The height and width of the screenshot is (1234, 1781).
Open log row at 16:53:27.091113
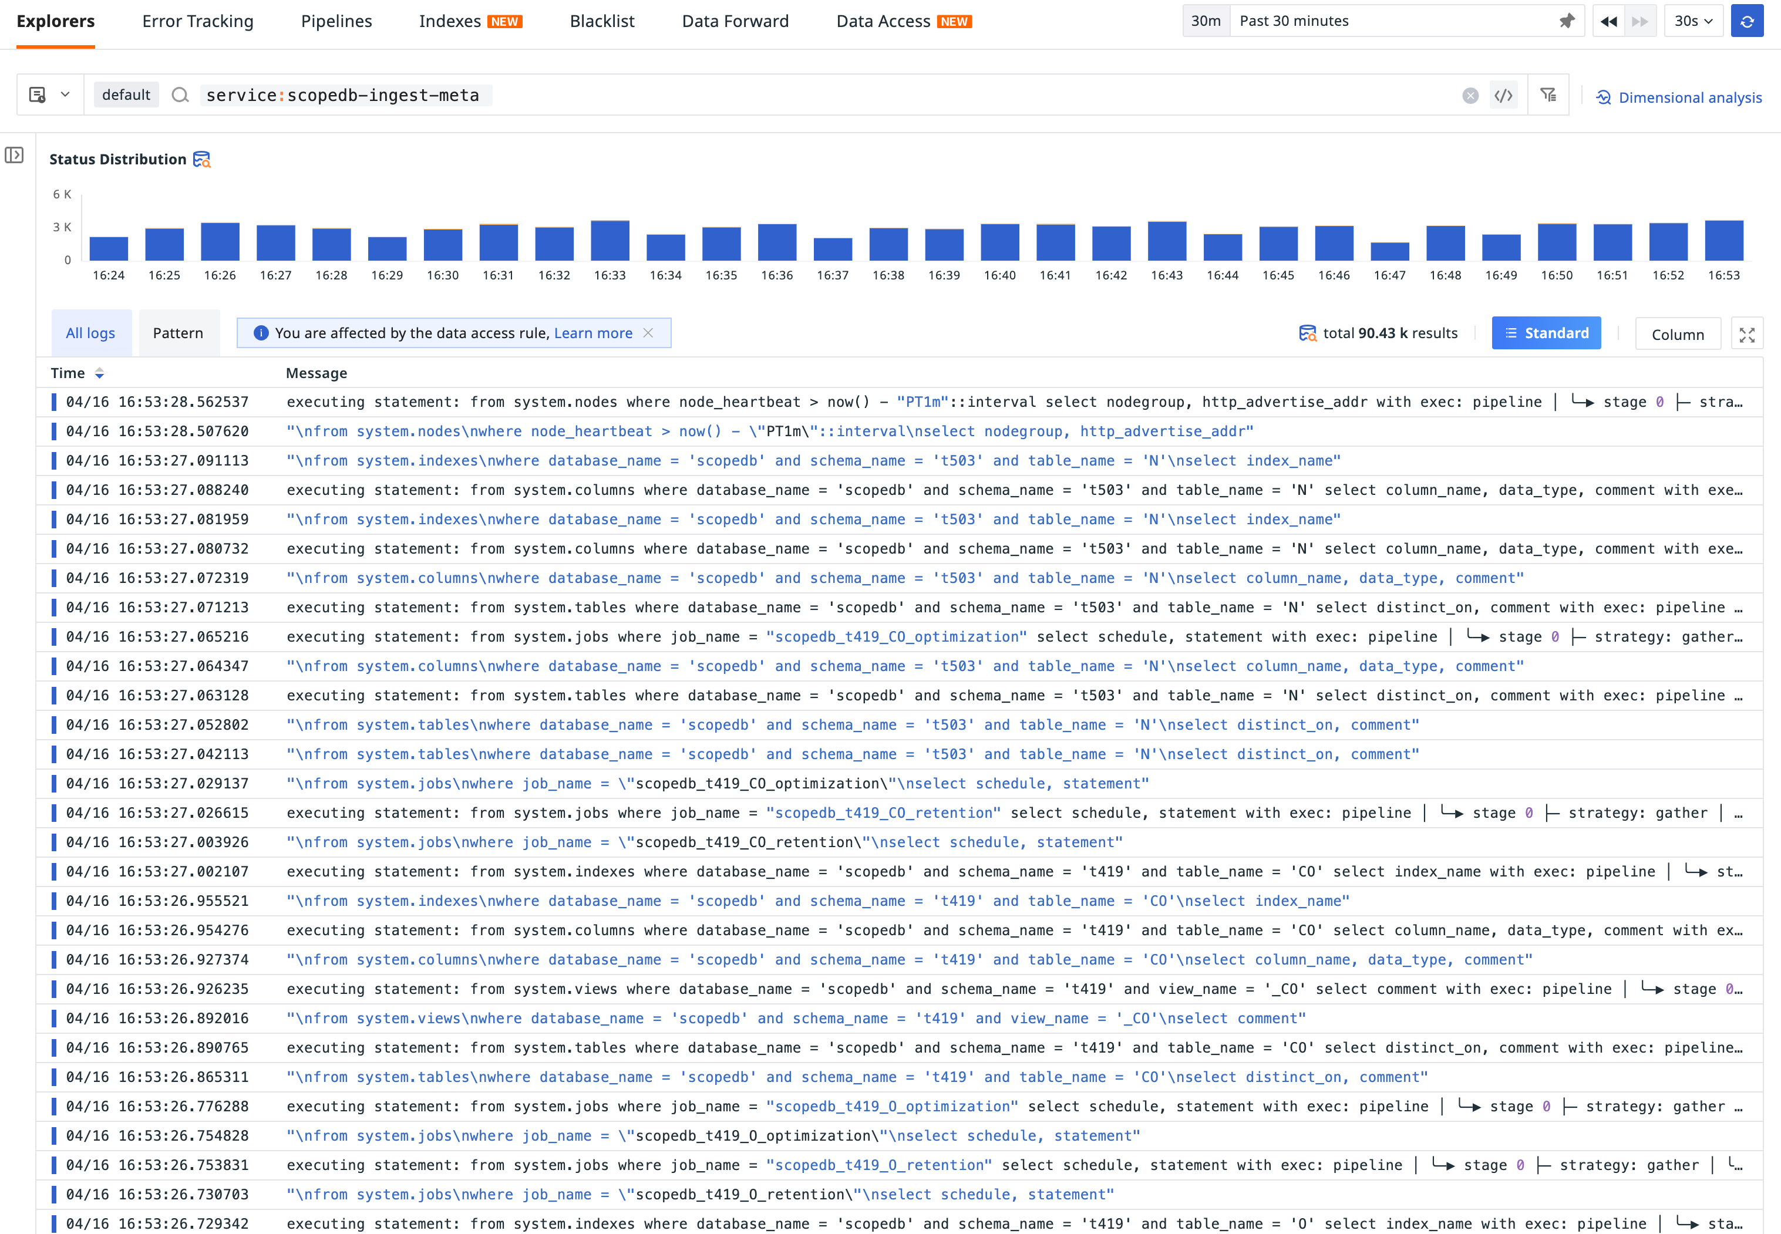click(x=900, y=461)
